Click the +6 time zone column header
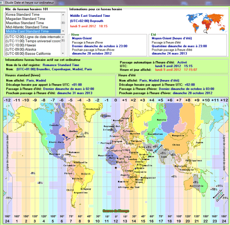The image size is (230, 225). point(170,101)
